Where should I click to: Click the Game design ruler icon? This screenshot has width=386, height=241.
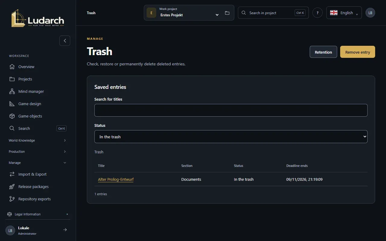pyautogui.click(x=12, y=104)
